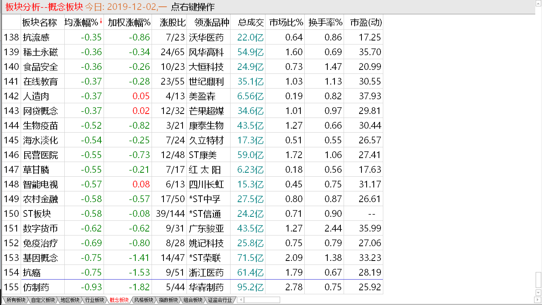Viewport: 542px width, 305px height.
Task: Click the 点右键操作 hint text
Action: (x=192, y=7)
